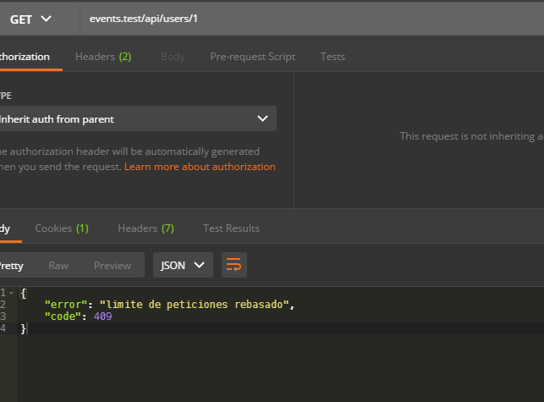Viewport: 544px width, 402px height.
Task: Open the Pre-request Script tab
Action: [x=252, y=57]
